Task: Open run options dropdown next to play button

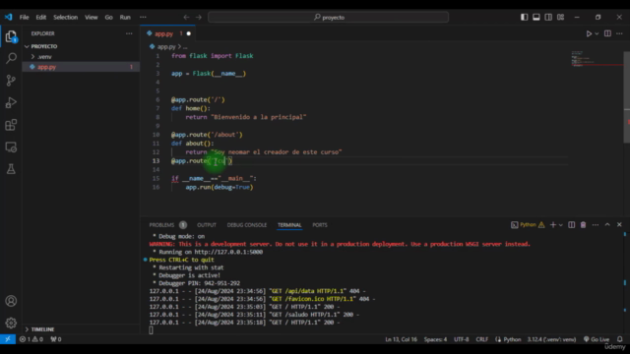Action: (597, 33)
